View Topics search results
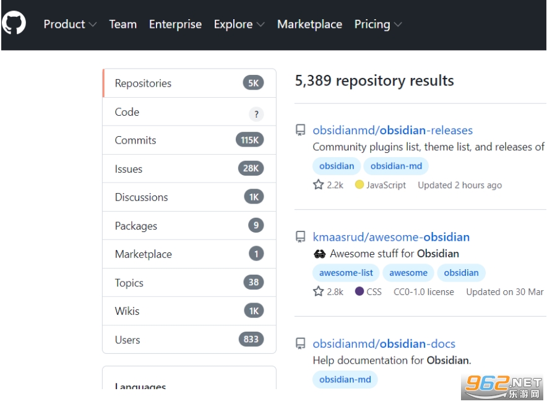The width and height of the screenshot is (547, 404). point(189,283)
